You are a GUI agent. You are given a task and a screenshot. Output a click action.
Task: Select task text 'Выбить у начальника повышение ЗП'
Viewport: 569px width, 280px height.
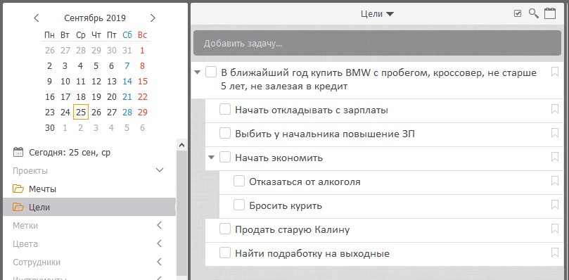pyautogui.click(x=325, y=134)
